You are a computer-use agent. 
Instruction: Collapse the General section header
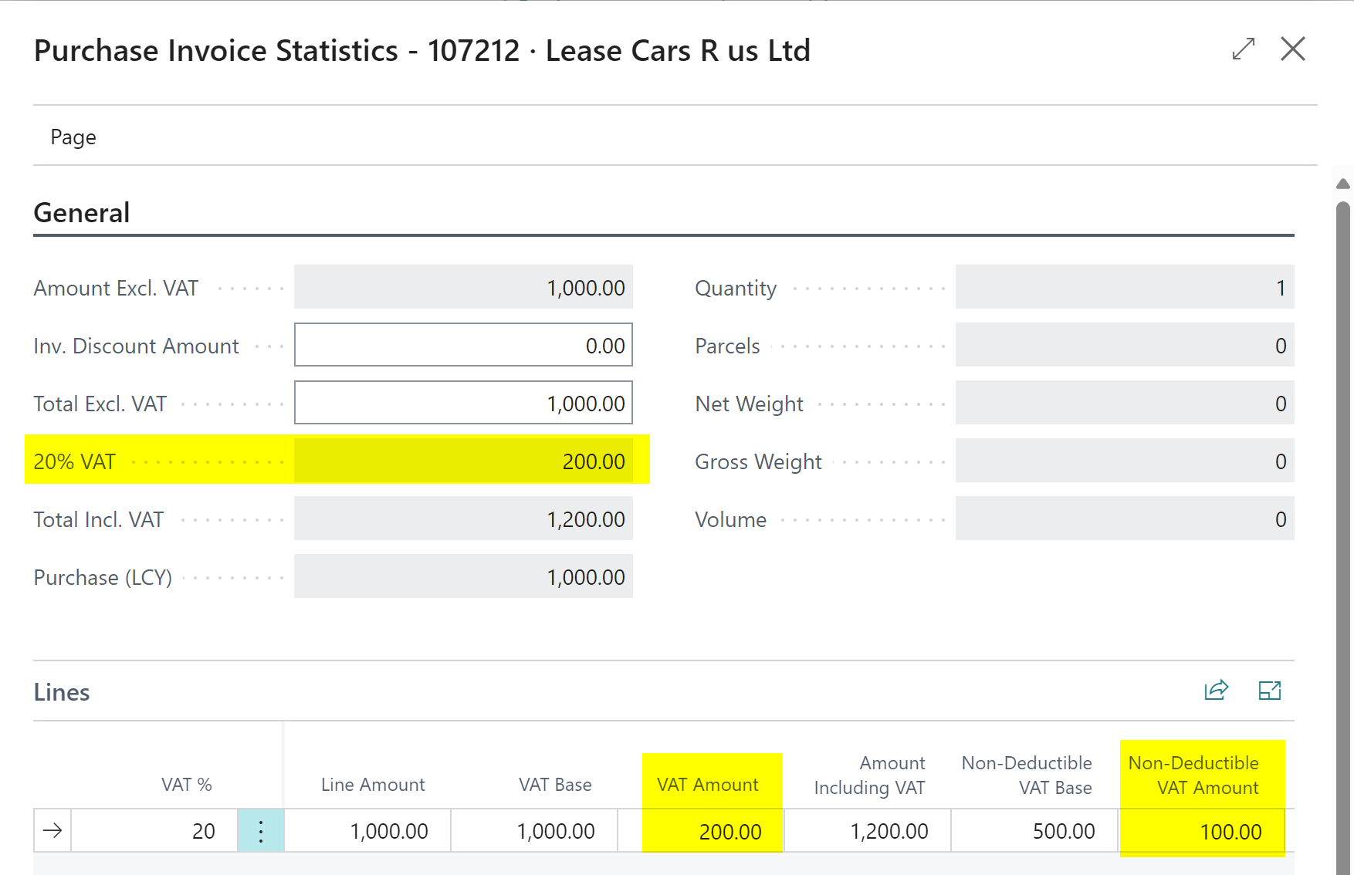pyautogui.click(x=82, y=213)
